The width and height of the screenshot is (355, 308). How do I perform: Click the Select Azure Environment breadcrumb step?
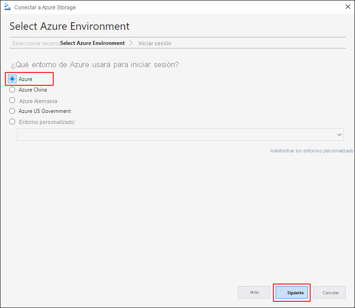click(x=92, y=43)
